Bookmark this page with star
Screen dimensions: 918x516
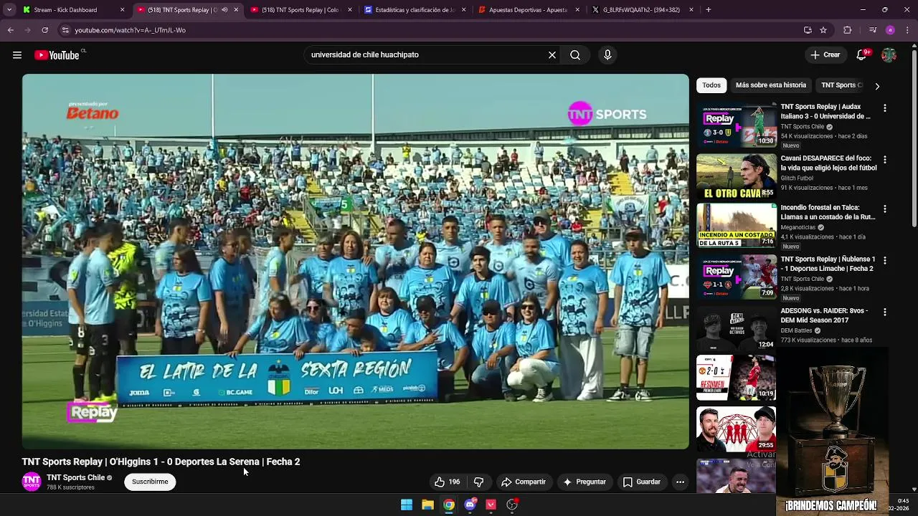pyautogui.click(x=823, y=30)
